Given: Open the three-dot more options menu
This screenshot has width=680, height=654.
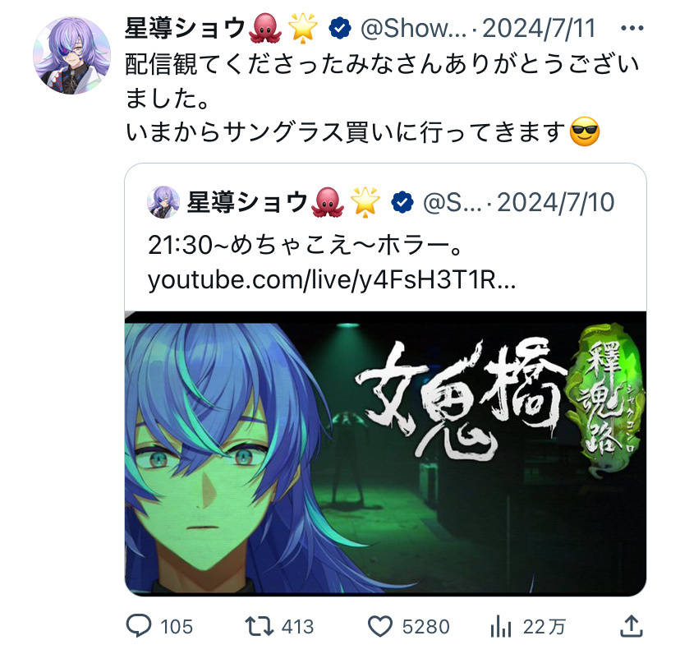Looking at the screenshot, I should click(632, 29).
